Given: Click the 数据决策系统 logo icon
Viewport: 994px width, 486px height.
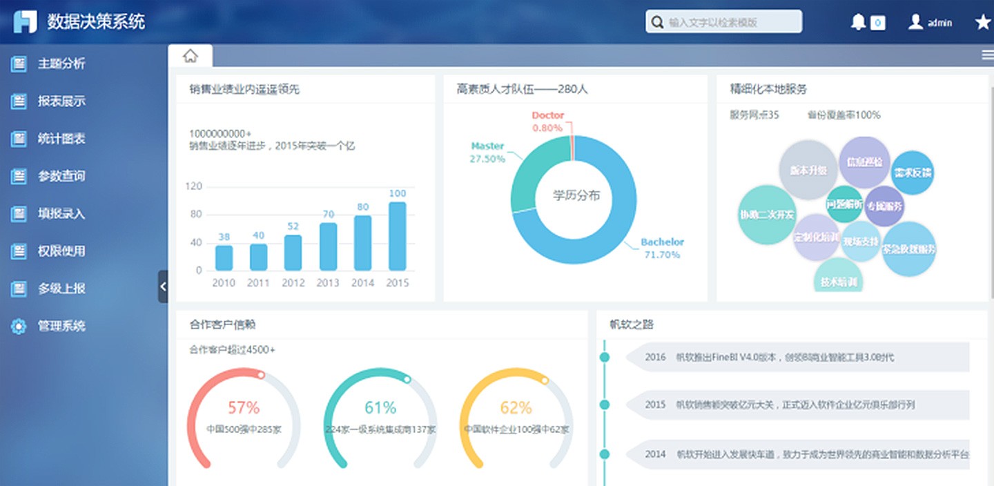Looking at the screenshot, I should [x=26, y=21].
